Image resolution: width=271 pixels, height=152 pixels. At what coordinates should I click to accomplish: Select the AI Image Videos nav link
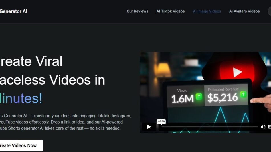coord(207,11)
